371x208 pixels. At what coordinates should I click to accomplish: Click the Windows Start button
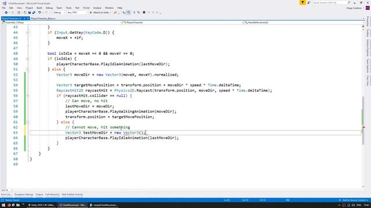[x=3, y=205]
